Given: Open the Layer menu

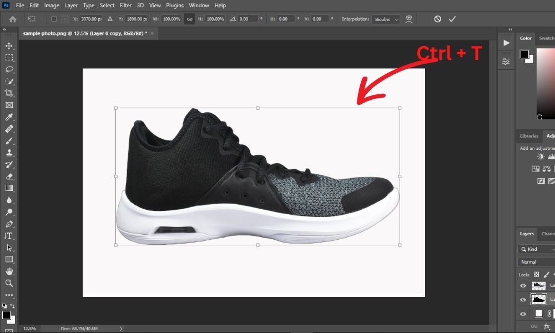Looking at the screenshot, I should (x=71, y=6).
